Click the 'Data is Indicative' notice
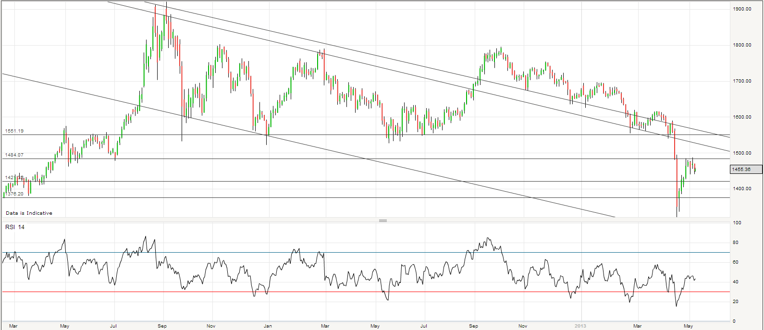Viewport: 764px width, 330px height. click(x=29, y=213)
